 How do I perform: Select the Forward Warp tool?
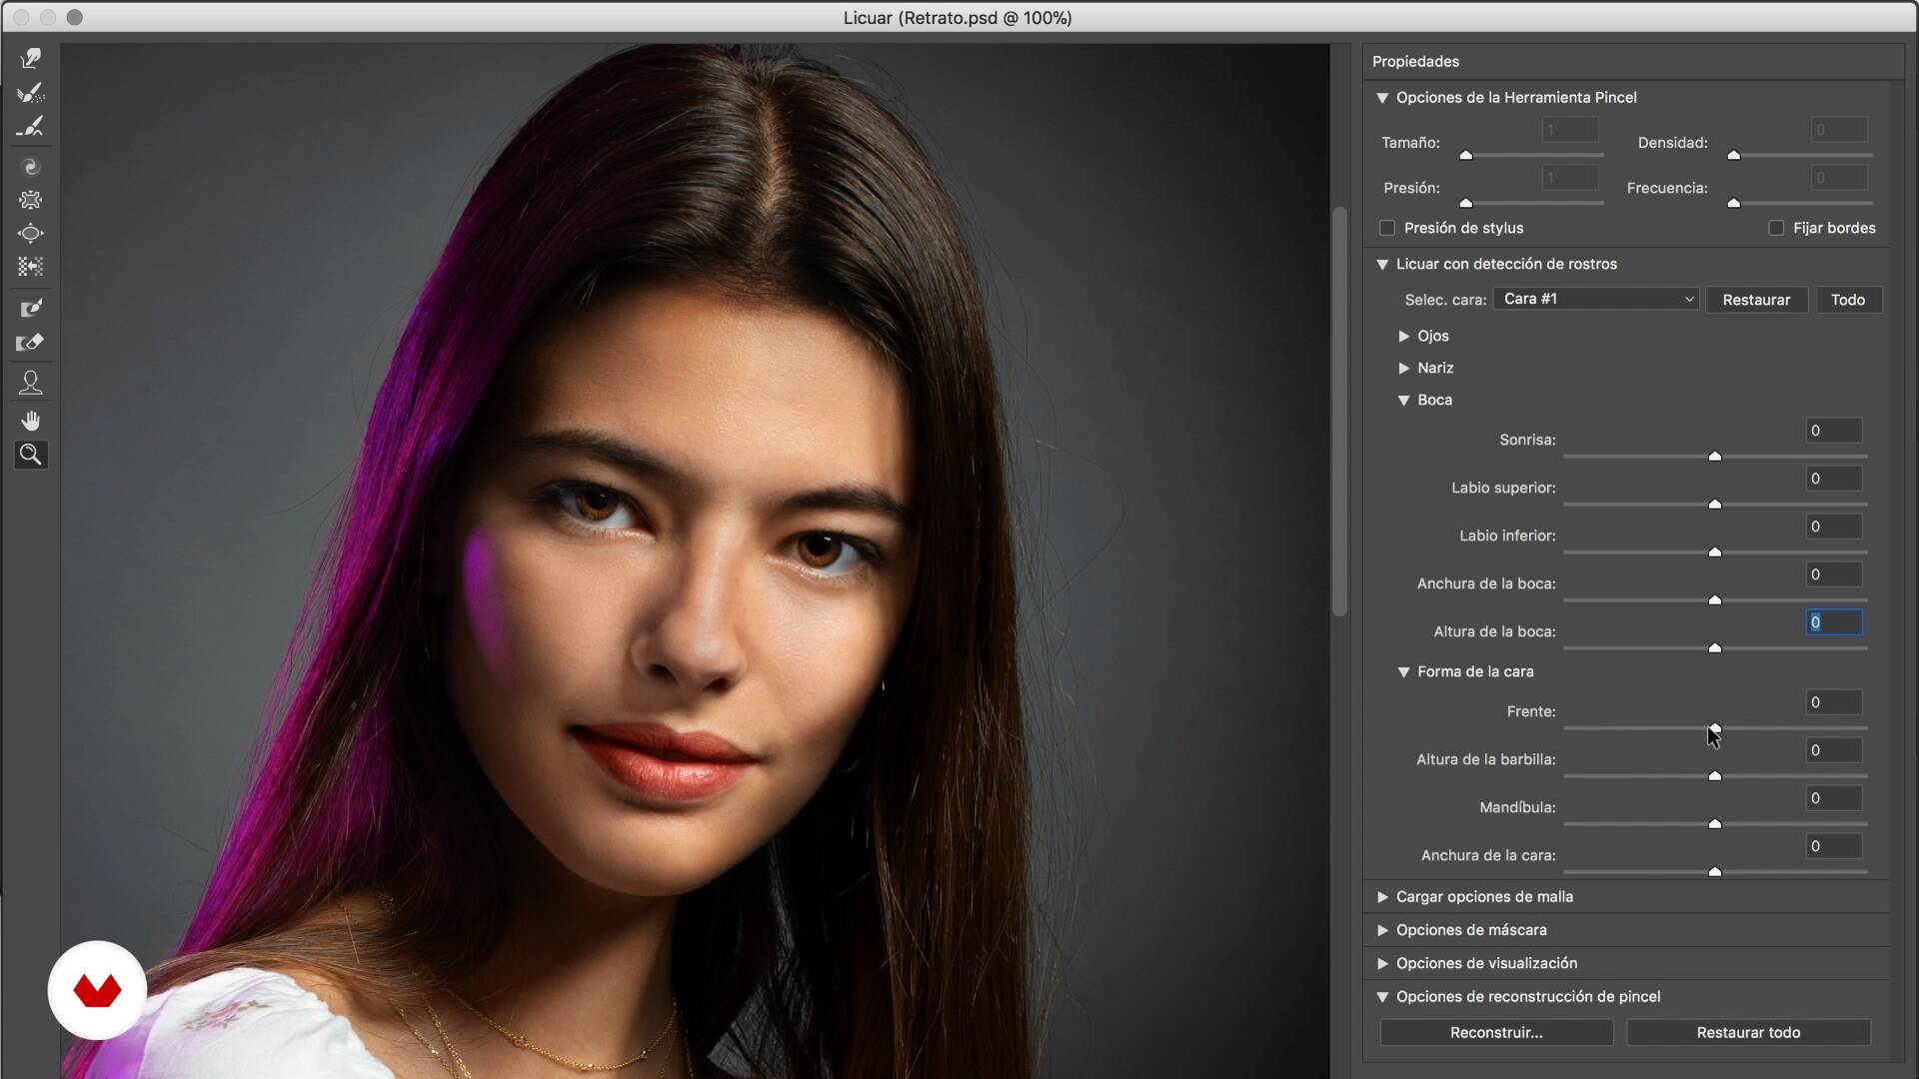[x=31, y=59]
